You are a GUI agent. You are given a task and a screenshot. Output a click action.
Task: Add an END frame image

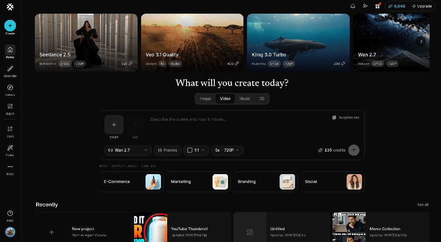135,124
